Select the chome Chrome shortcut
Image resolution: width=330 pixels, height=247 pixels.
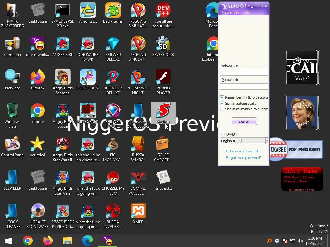tap(38, 114)
